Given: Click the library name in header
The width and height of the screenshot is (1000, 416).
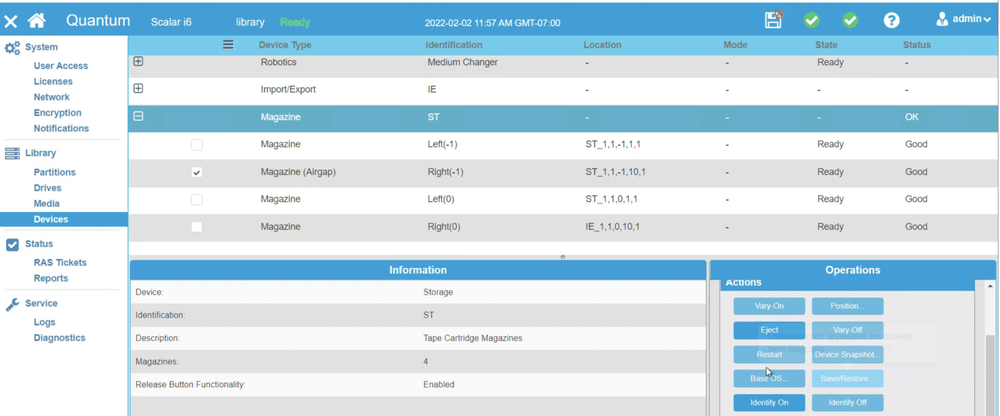Looking at the screenshot, I should [250, 22].
